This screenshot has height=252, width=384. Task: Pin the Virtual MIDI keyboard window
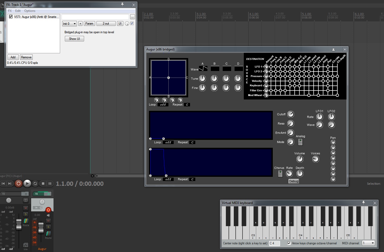363,203
